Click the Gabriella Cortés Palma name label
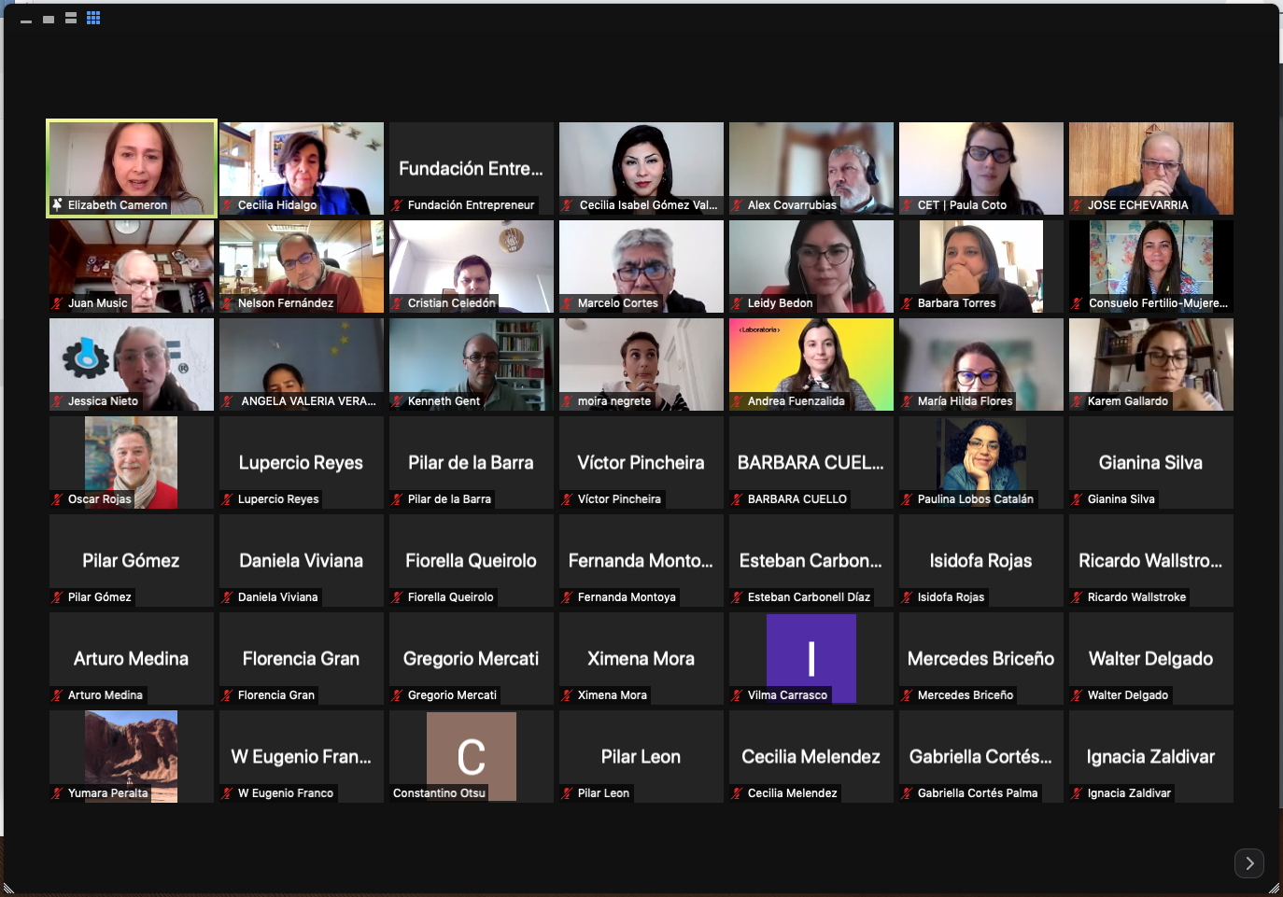The height and width of the screenshot is (897, 1283). click(978, 793)
